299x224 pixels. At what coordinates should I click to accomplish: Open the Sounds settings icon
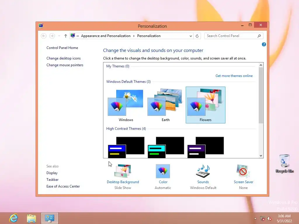[x=203, y=171]
